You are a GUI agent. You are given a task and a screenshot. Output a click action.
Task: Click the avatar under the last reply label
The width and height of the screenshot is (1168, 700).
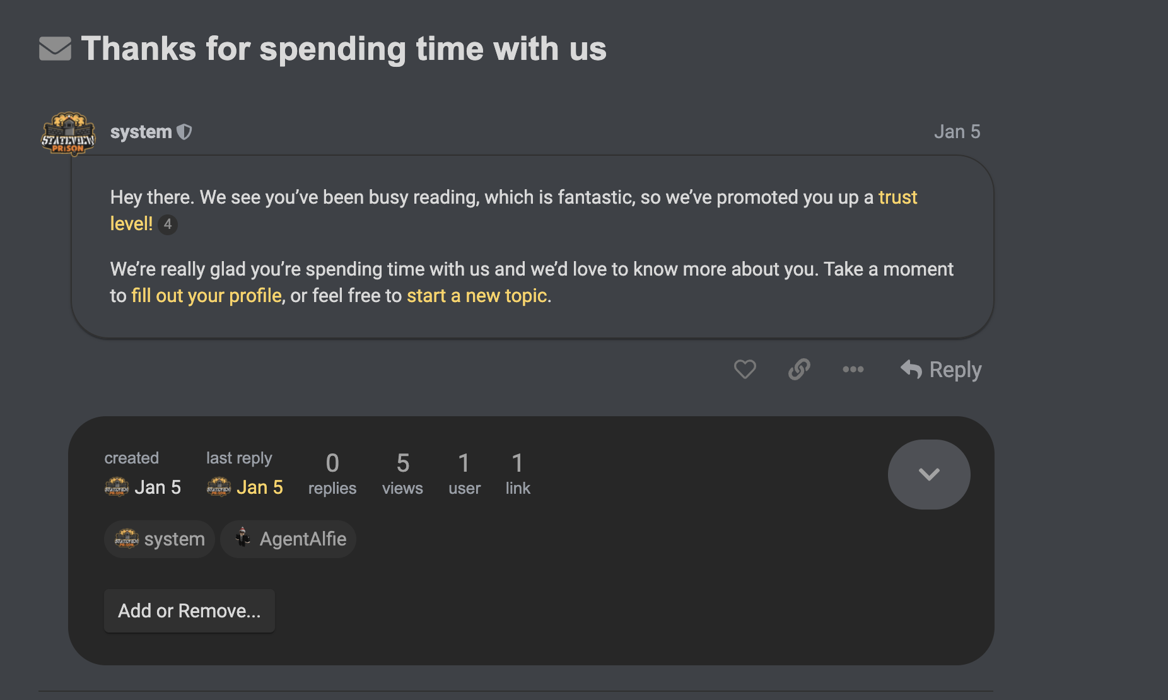219,487
